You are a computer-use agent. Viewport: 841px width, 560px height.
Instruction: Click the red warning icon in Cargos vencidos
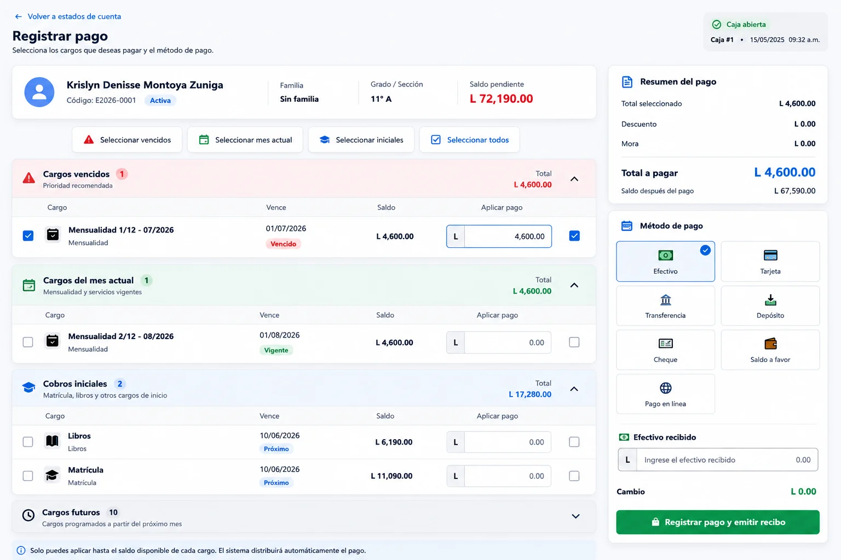[x=29, y=178]
